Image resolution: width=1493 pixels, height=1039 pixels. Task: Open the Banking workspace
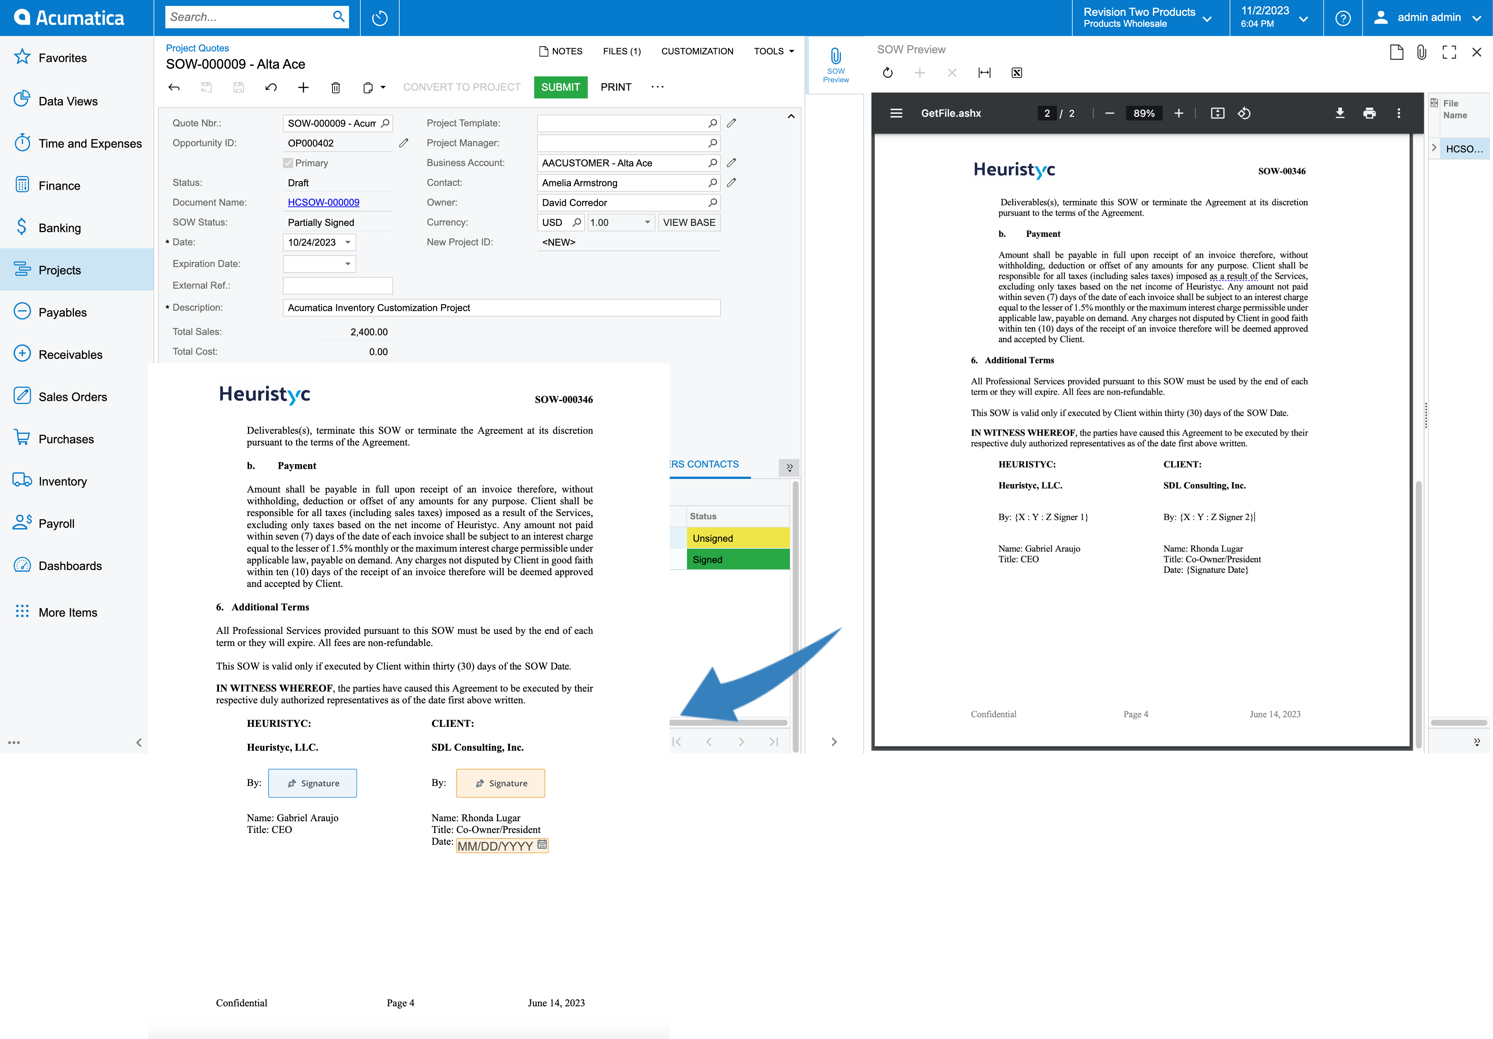coord(59,228)
